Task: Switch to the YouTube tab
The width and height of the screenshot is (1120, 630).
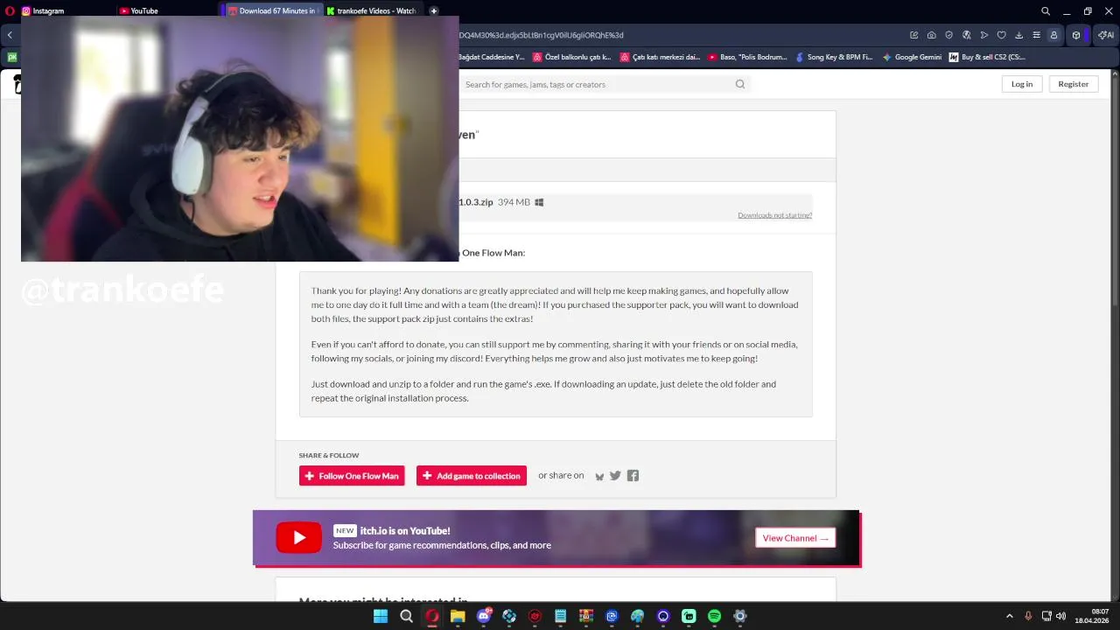Action: click(x=164, y=11)
